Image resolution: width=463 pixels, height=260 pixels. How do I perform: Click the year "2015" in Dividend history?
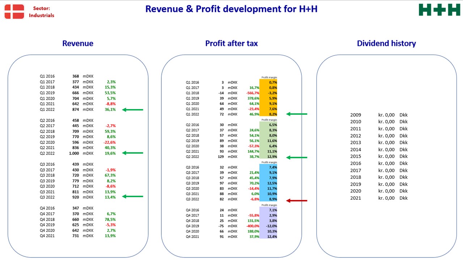coord(356,156)
